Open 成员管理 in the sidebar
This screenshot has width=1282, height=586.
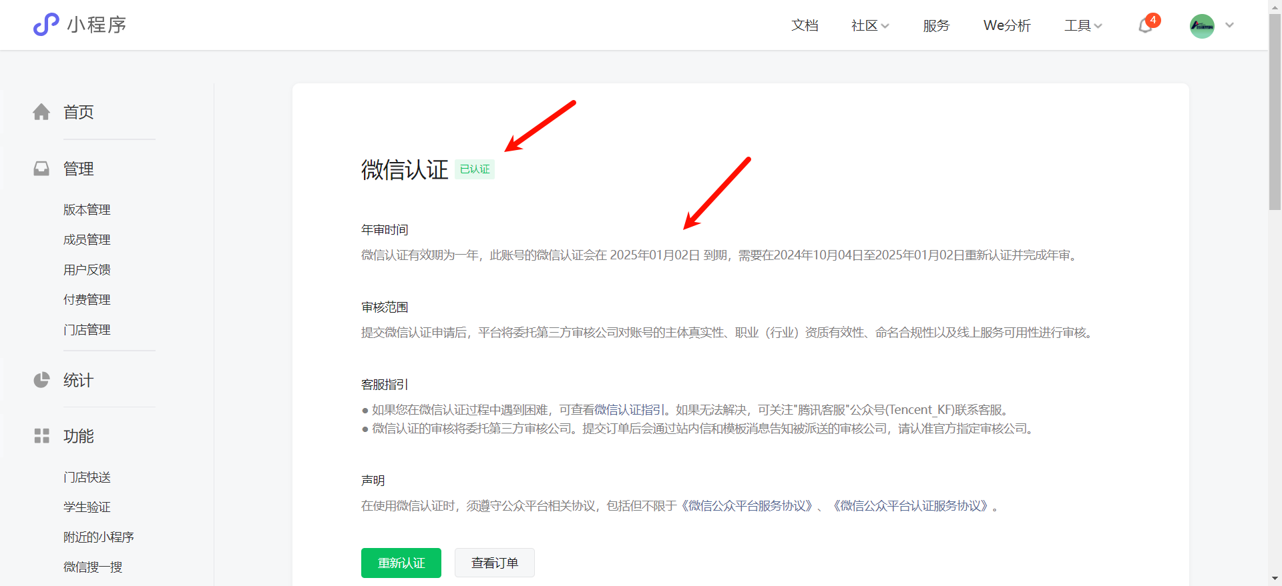click(87, 239)
